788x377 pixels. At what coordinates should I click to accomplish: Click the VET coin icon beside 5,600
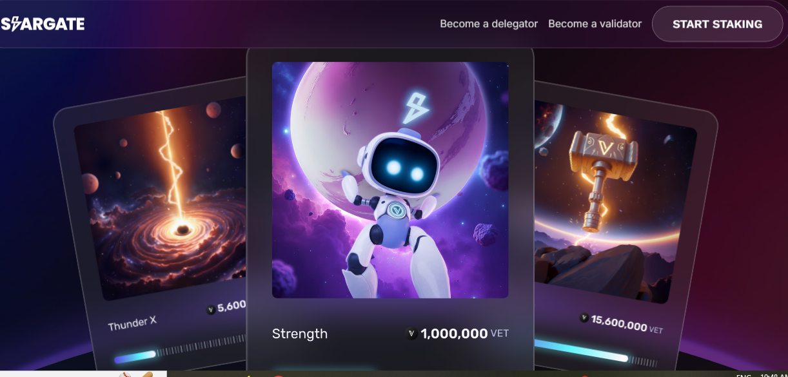[x=211, y=310]
